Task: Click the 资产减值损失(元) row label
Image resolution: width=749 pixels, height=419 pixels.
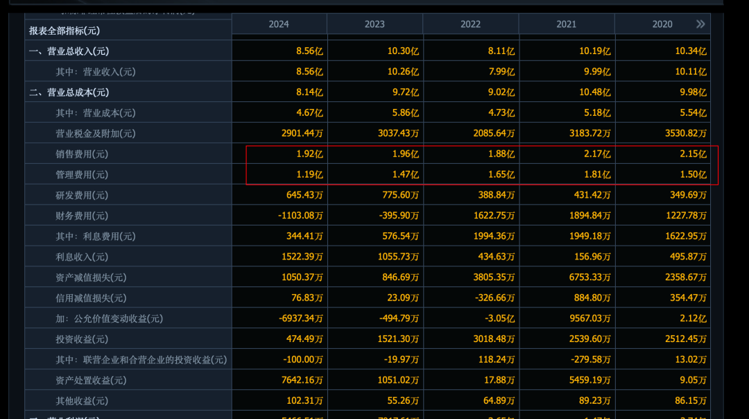Action: point(91,277)
